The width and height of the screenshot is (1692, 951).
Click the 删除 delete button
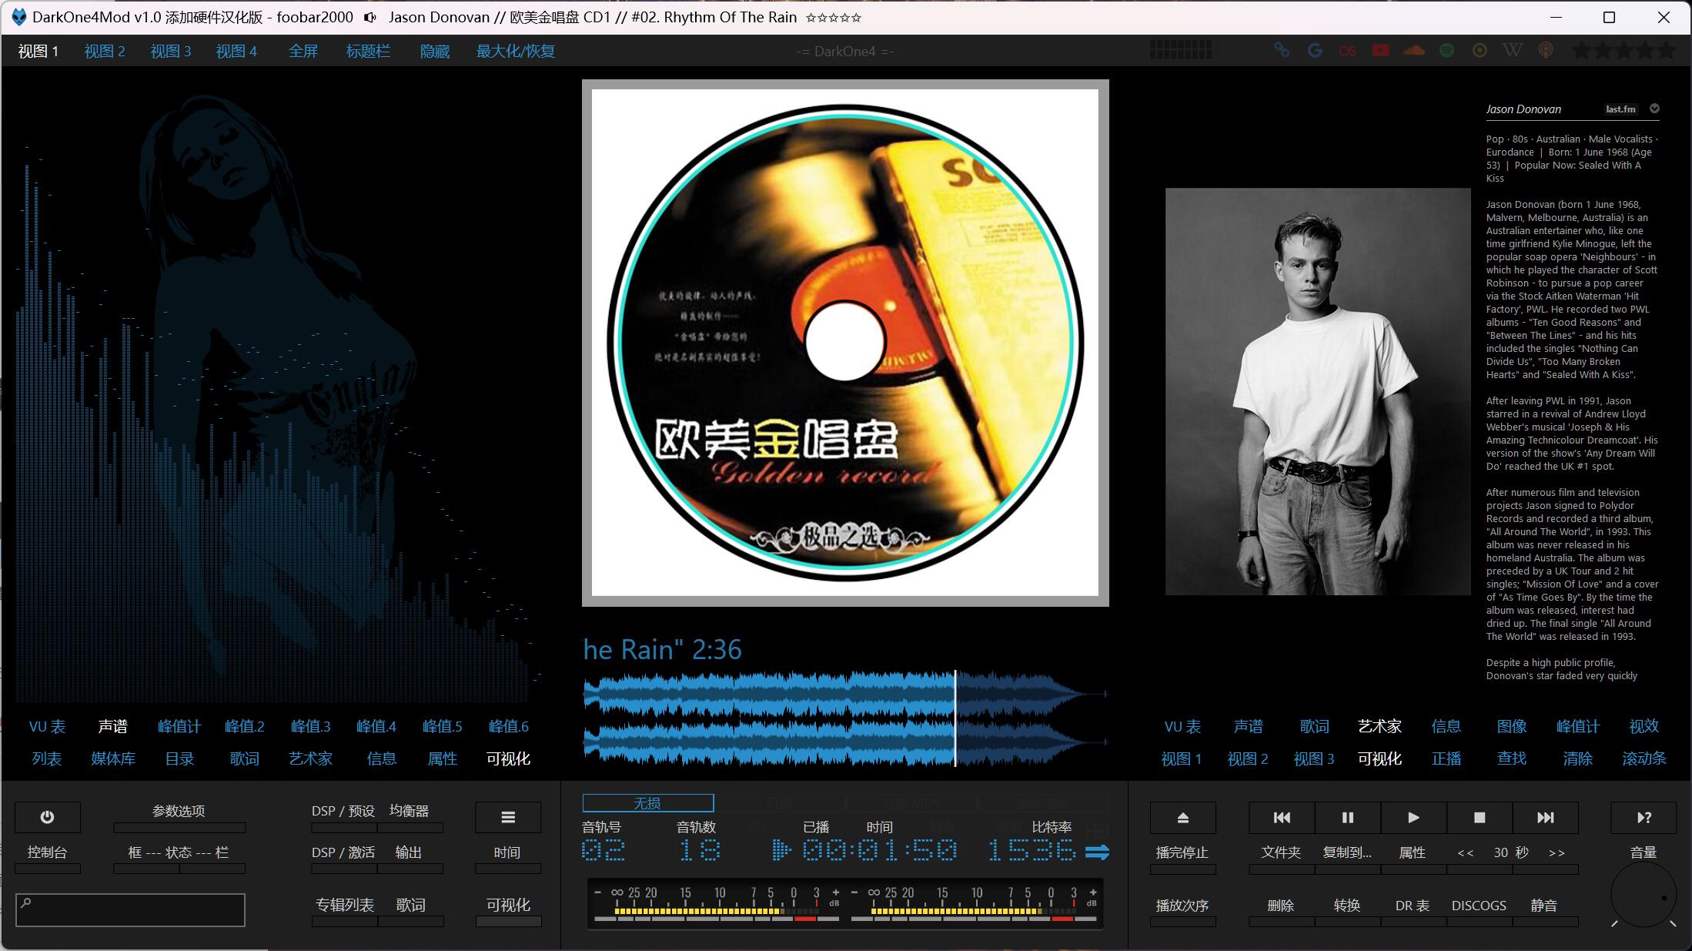tap(1281, 906)
